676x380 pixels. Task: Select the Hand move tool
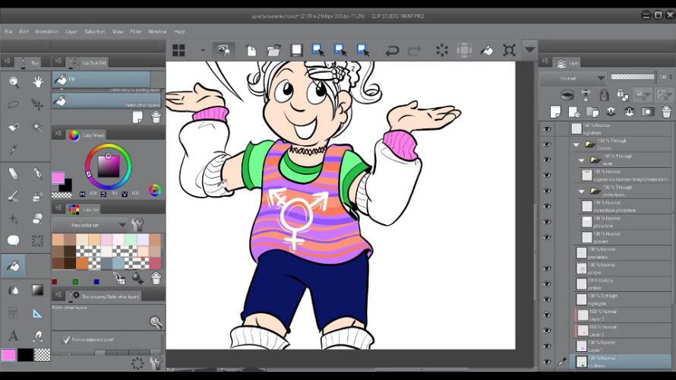tap(38, 82)
